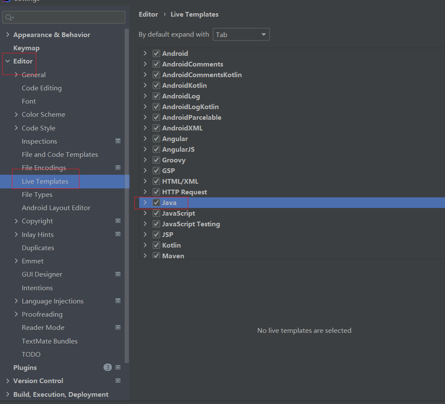
Task: Uncheck the Android template group
Action: coord(156,53)
